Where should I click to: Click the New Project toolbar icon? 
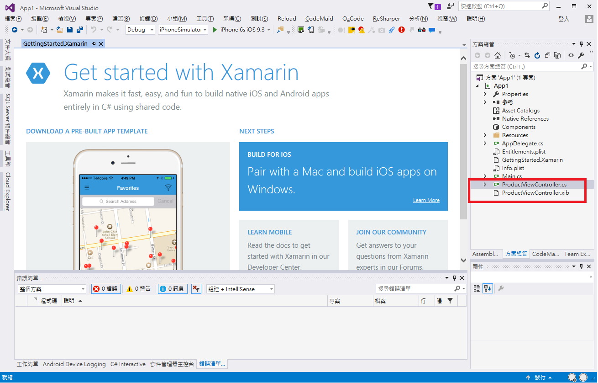[x=44, y=30]
